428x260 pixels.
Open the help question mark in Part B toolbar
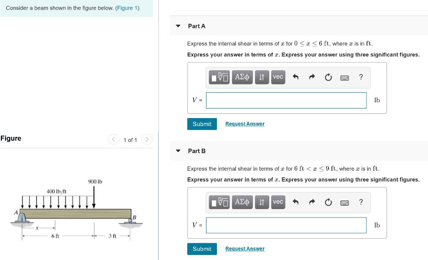[361, 202]
